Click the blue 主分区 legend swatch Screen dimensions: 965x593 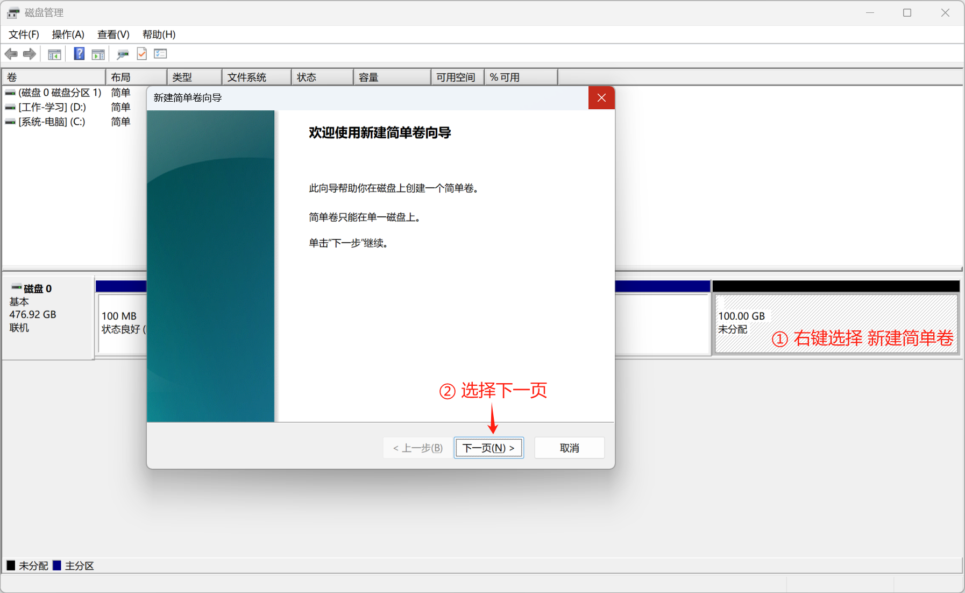point(56,566)
